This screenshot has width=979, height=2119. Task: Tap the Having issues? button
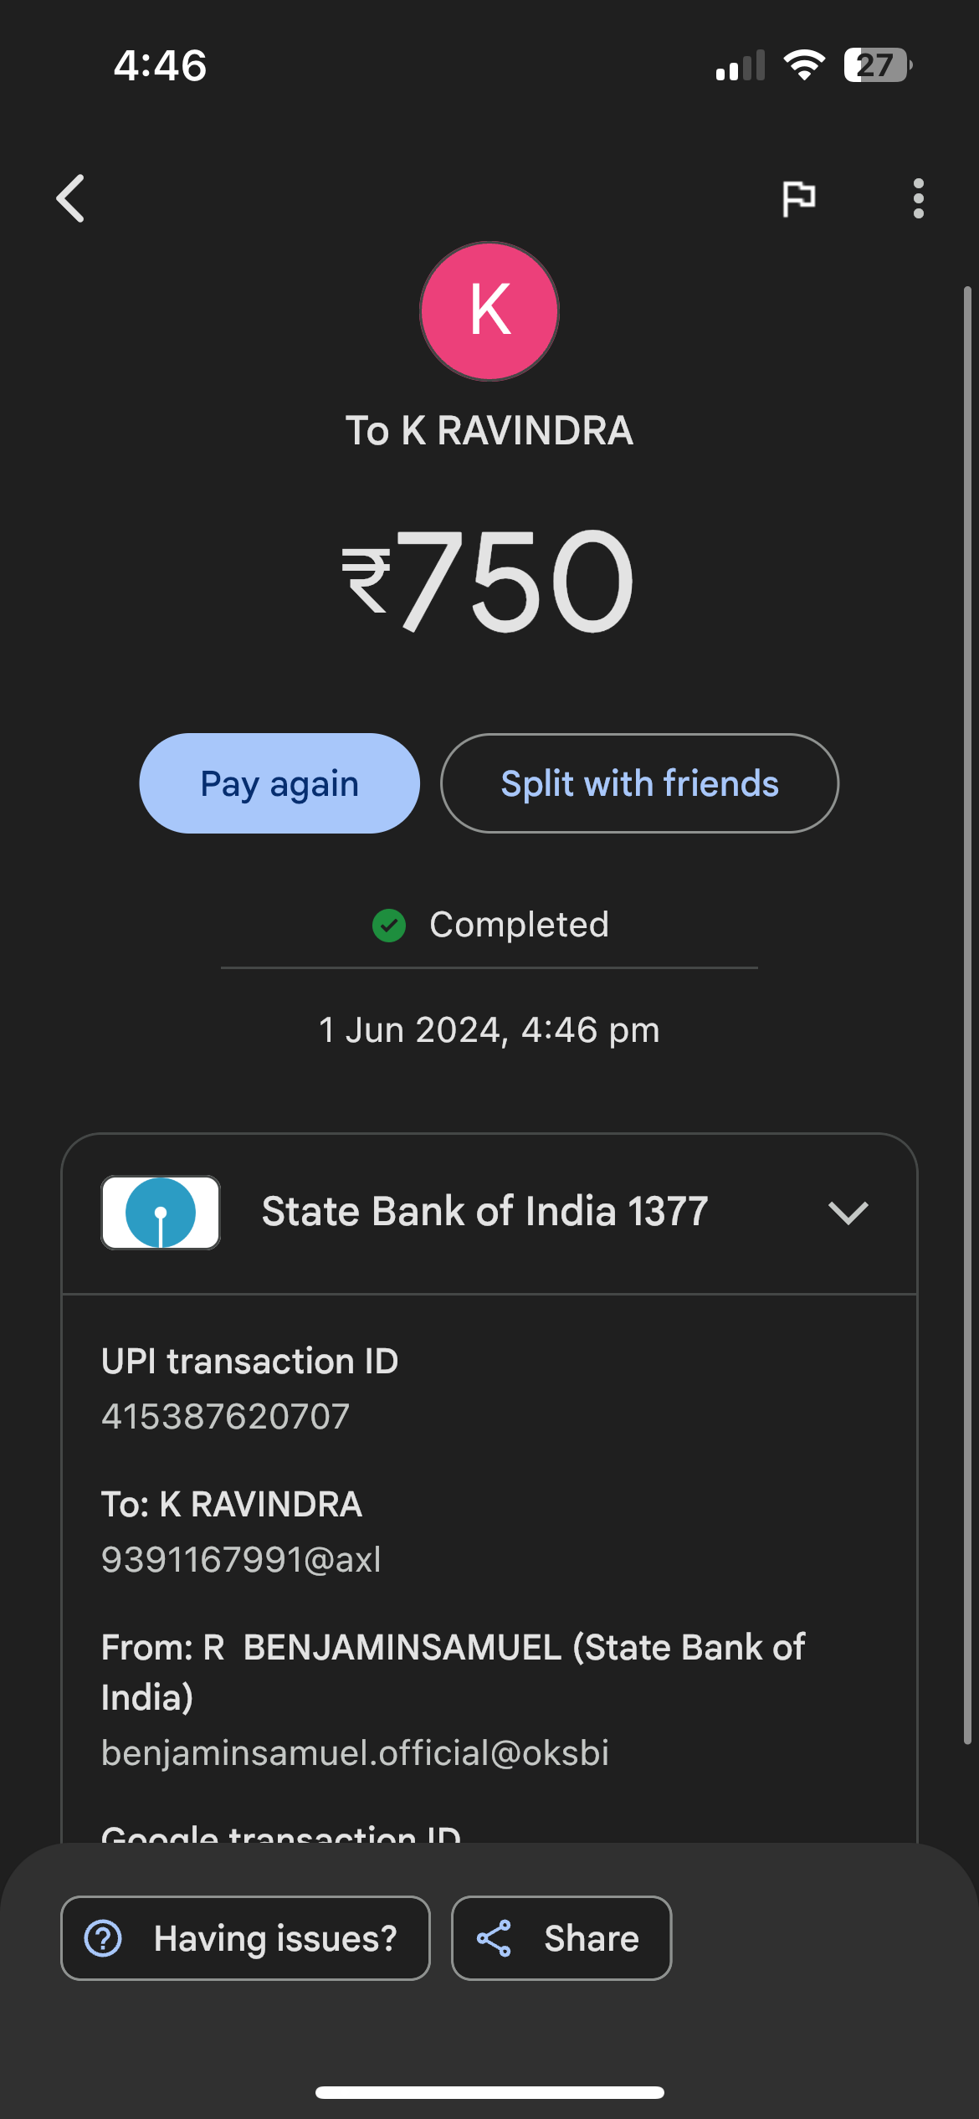245,1938
